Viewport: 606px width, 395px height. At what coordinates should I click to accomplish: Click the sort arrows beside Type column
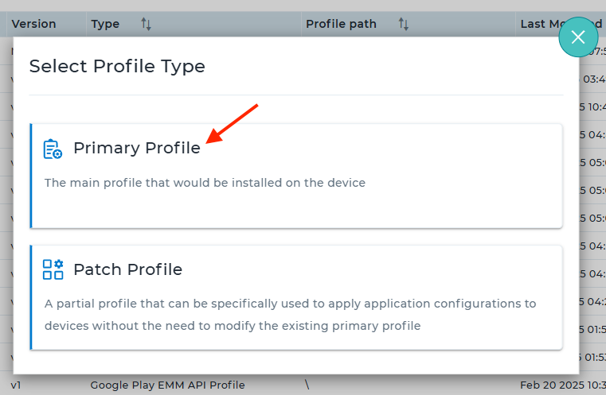pyautogui.click(x=146, y=24)
